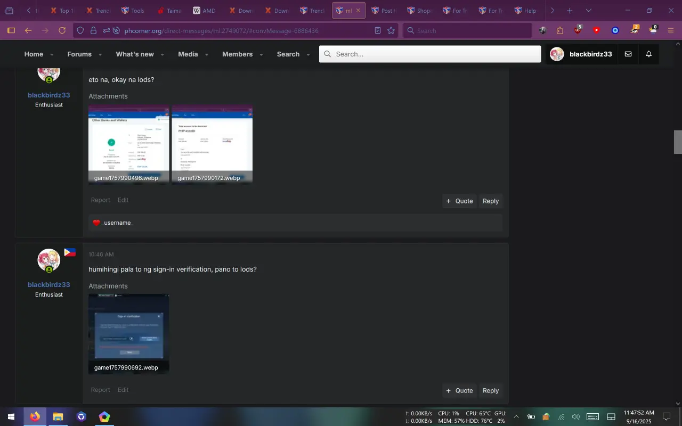Click the shield tracking protection icon
682x426 pixels.
coord(80,30)
